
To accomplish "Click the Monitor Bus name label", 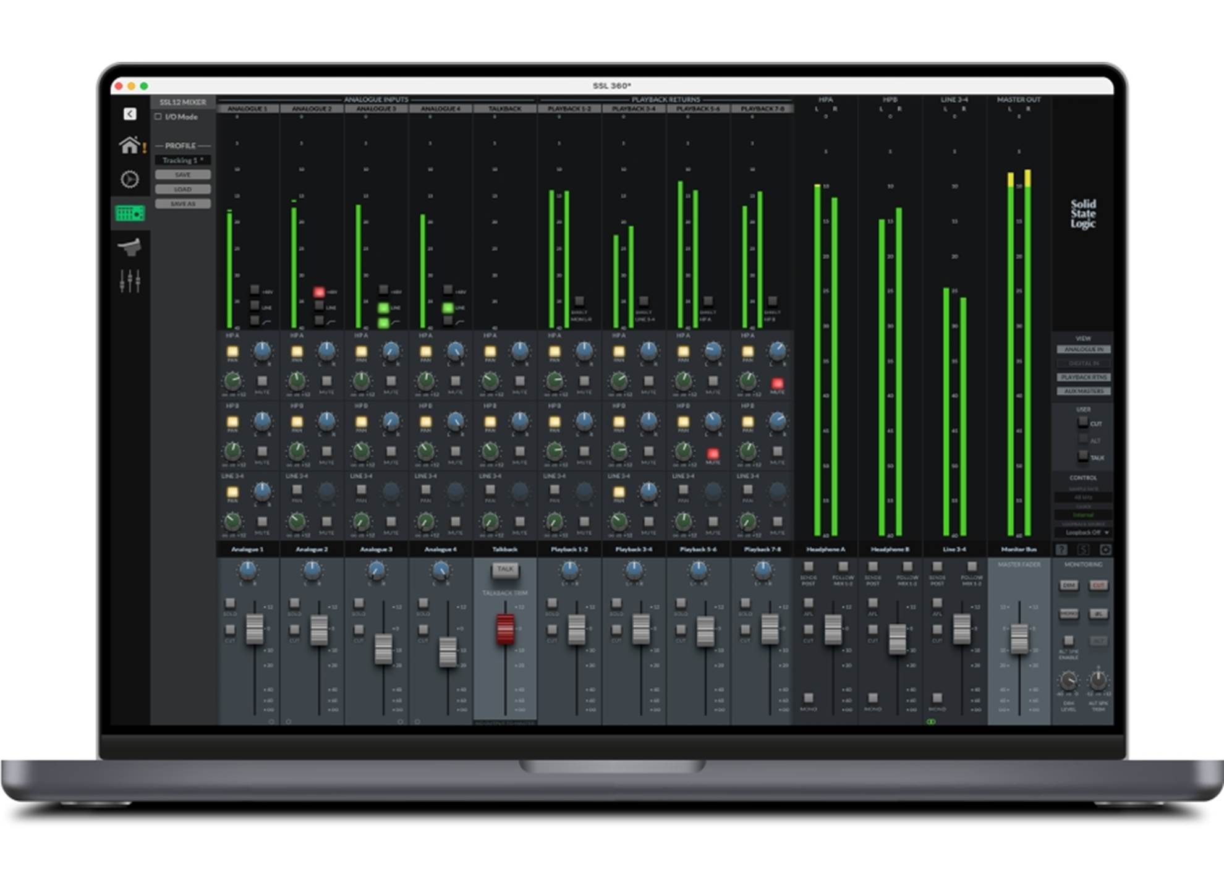I will click(1019, 549).
